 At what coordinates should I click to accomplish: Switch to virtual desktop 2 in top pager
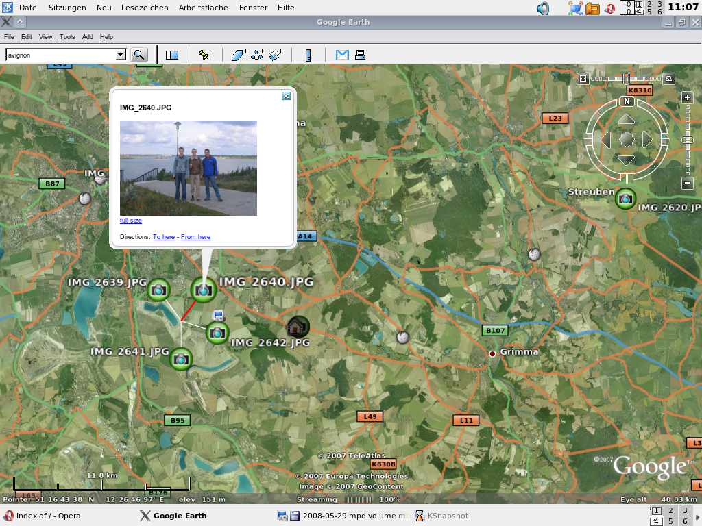(x=650, y=4)
